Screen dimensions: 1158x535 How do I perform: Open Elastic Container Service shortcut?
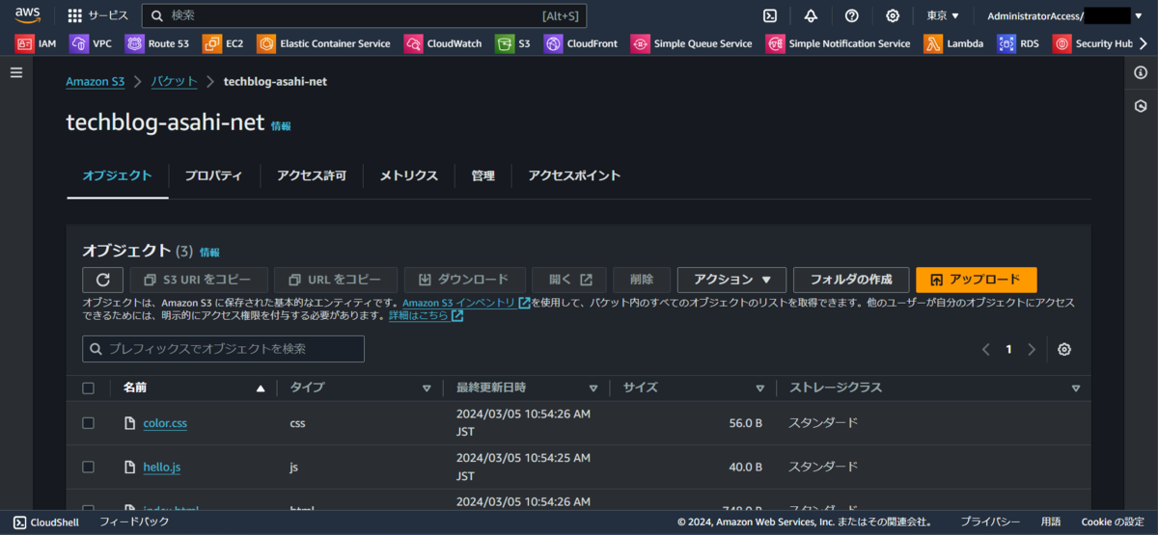tap(323, 43)
